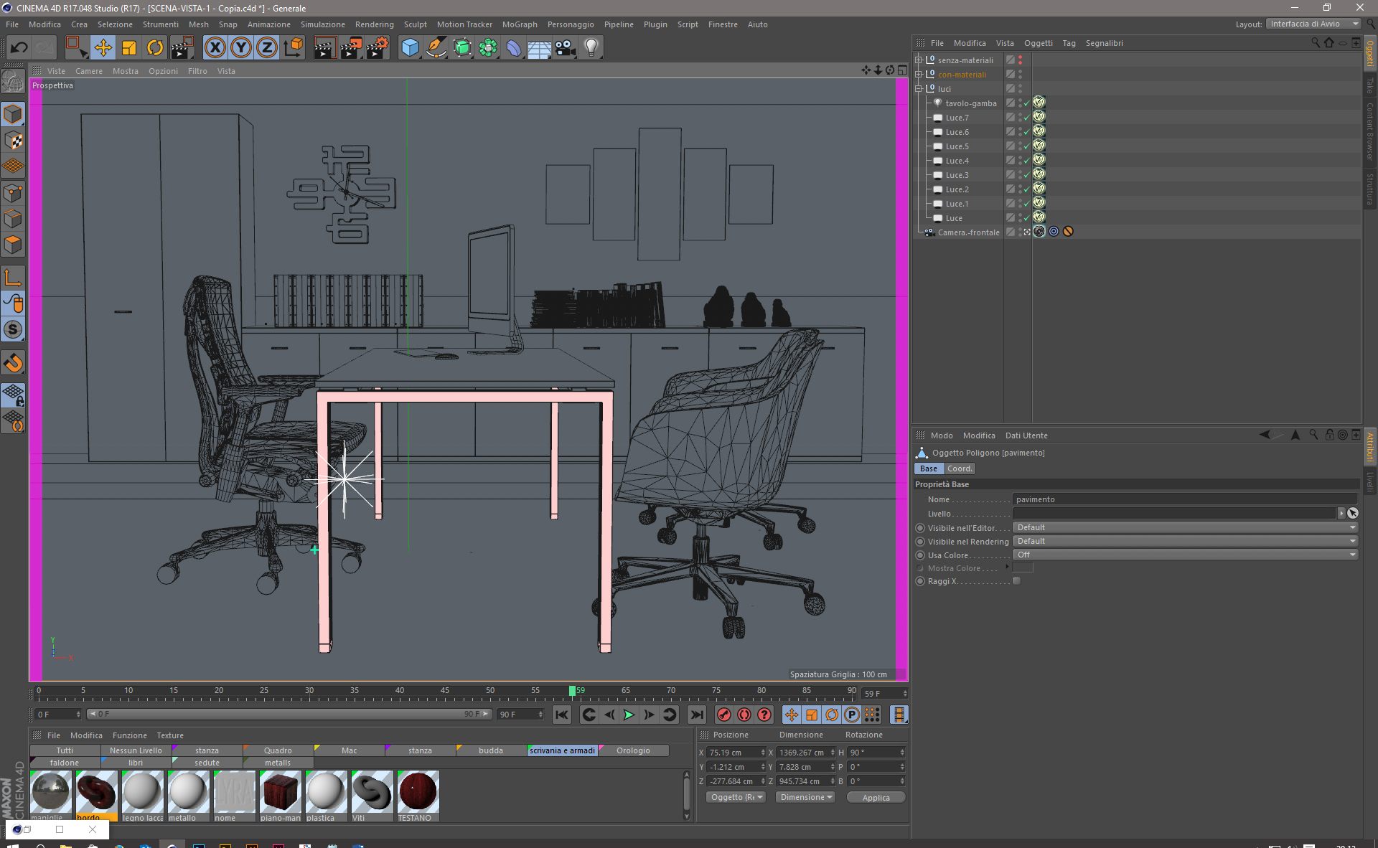The image size is (1378, 848).
Task: Enable the Raggi X checkbox
Action: click(x=1016, y=581)
